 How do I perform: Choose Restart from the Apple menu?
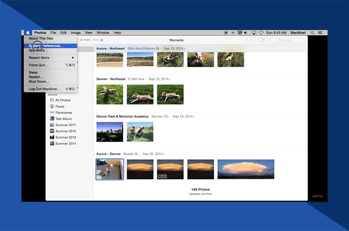[51, 77]
